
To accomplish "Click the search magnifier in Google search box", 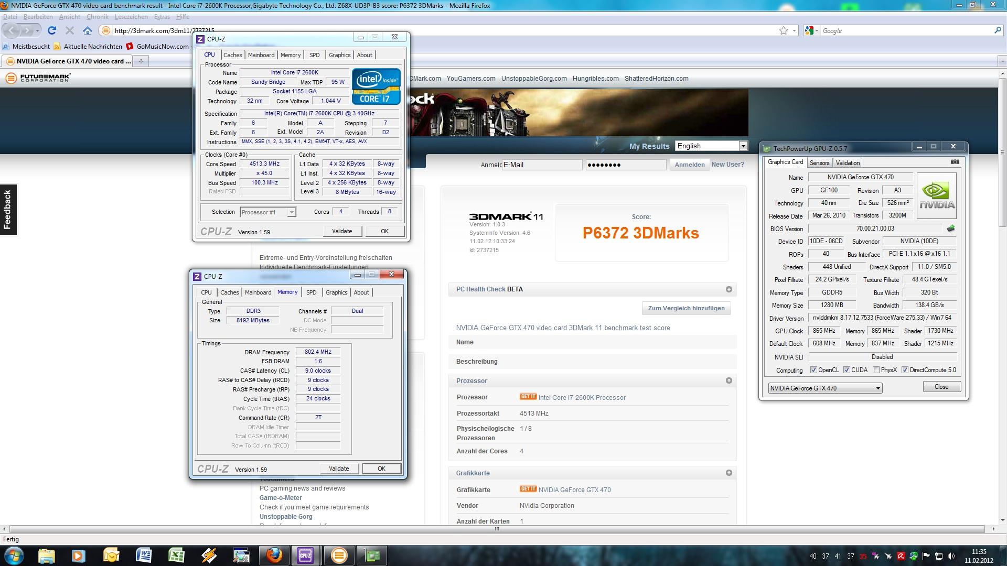I will click(x=998, y=30).
